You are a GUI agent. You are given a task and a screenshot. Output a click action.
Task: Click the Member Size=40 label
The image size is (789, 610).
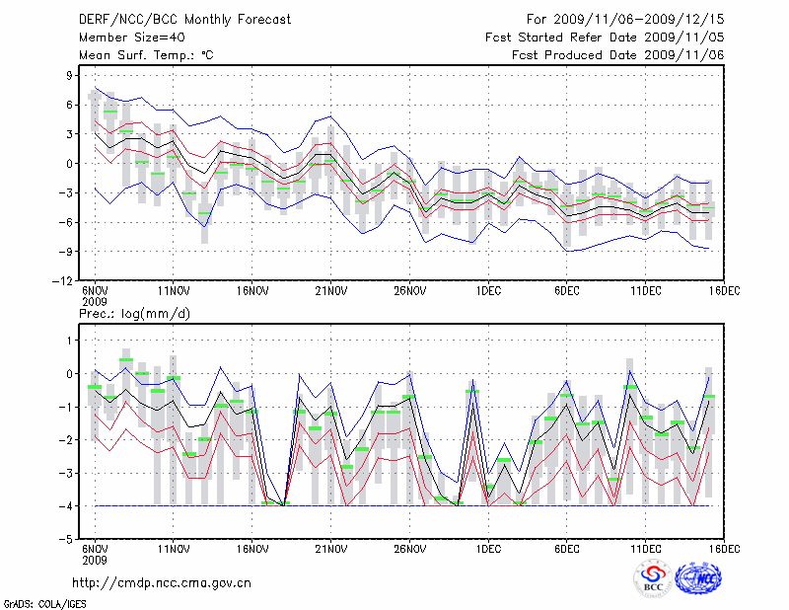(x=124, y=38)
